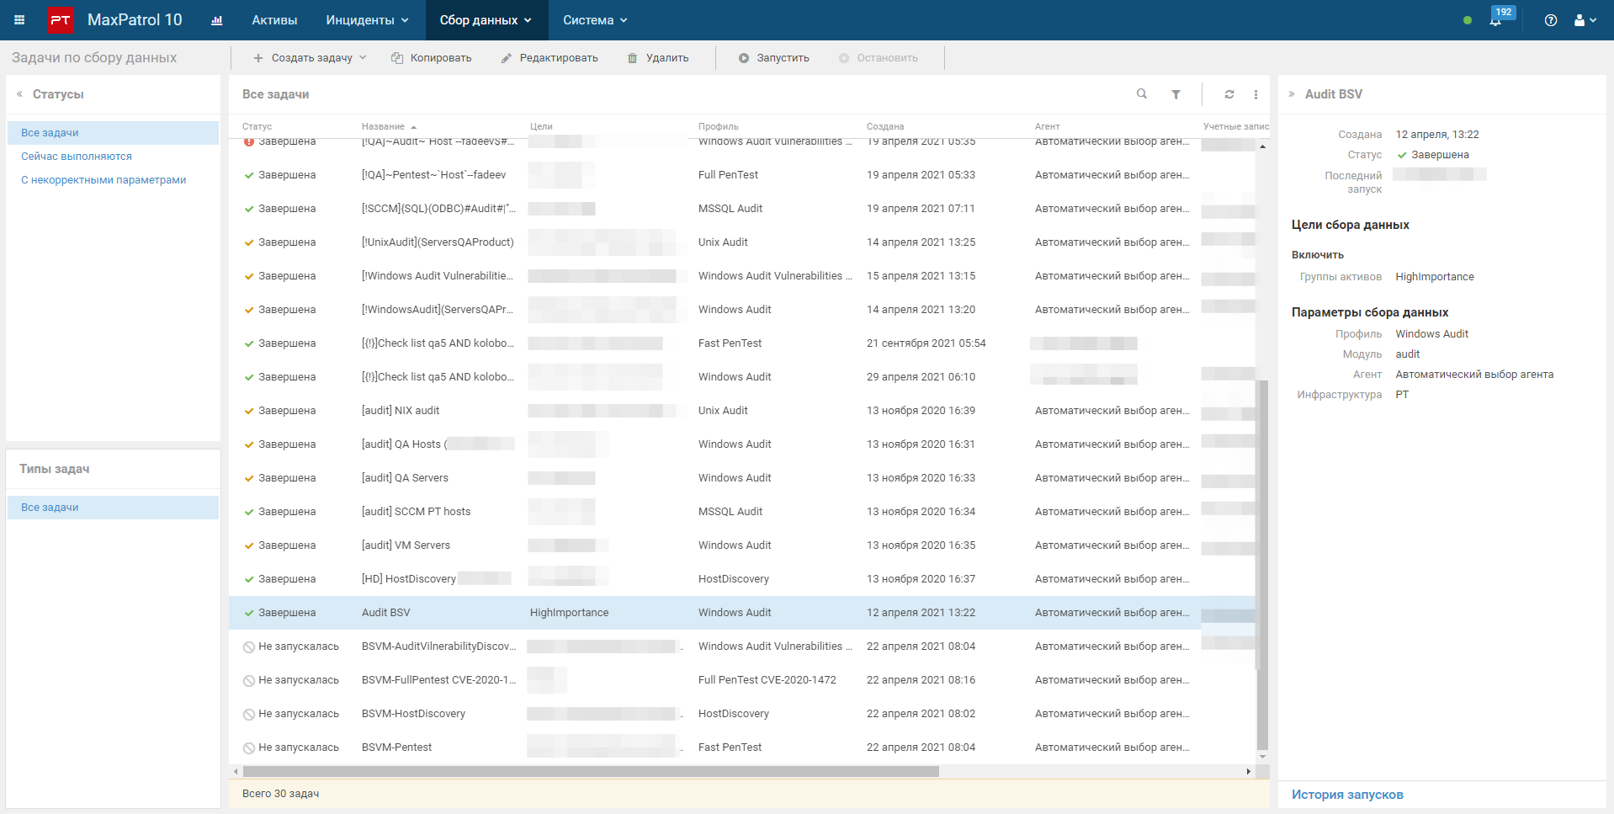Click the right arrow of horizontal scrollbar
This screenshot has height=814, width=1614.
pyautogui.click(x=1248, y=771)
